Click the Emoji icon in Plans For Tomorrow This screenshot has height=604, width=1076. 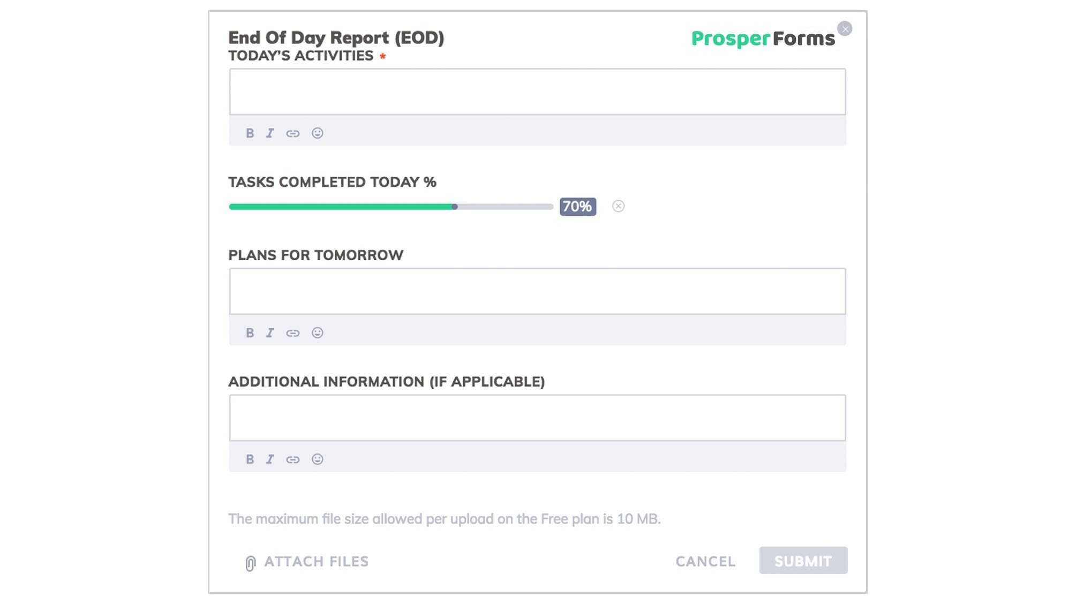click(317, 333)
